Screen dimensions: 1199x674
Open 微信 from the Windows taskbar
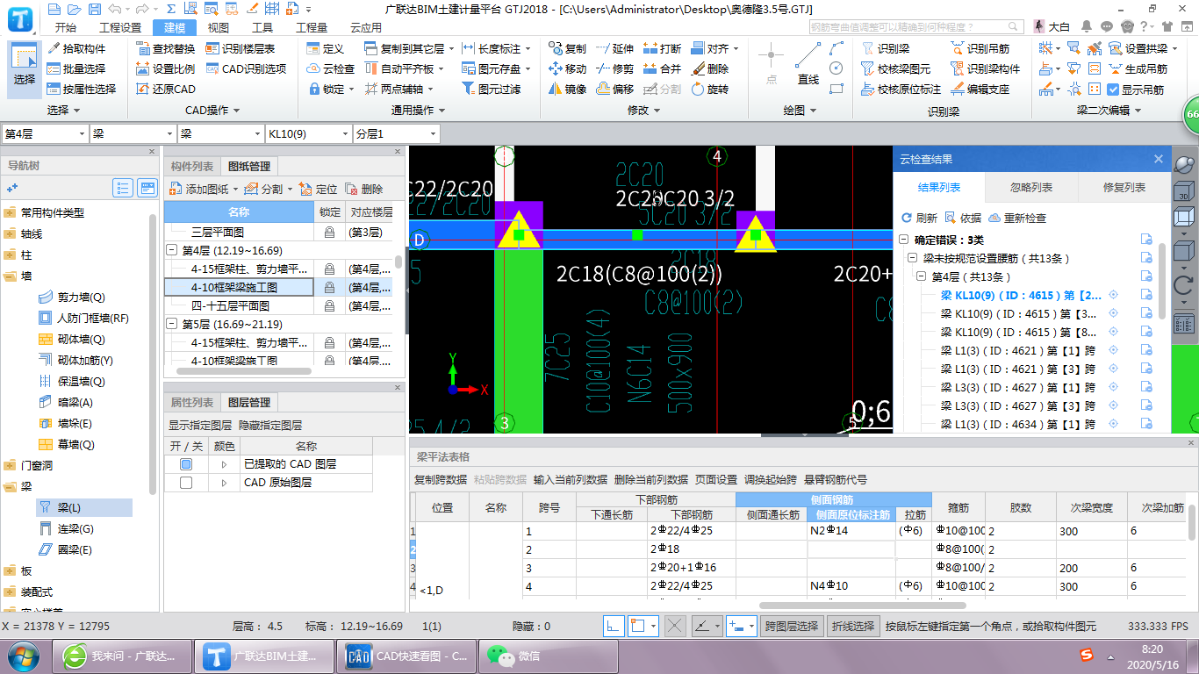[x=549, y=656]
